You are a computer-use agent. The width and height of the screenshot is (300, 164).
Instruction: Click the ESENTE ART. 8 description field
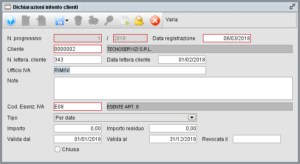coord(200,106)
